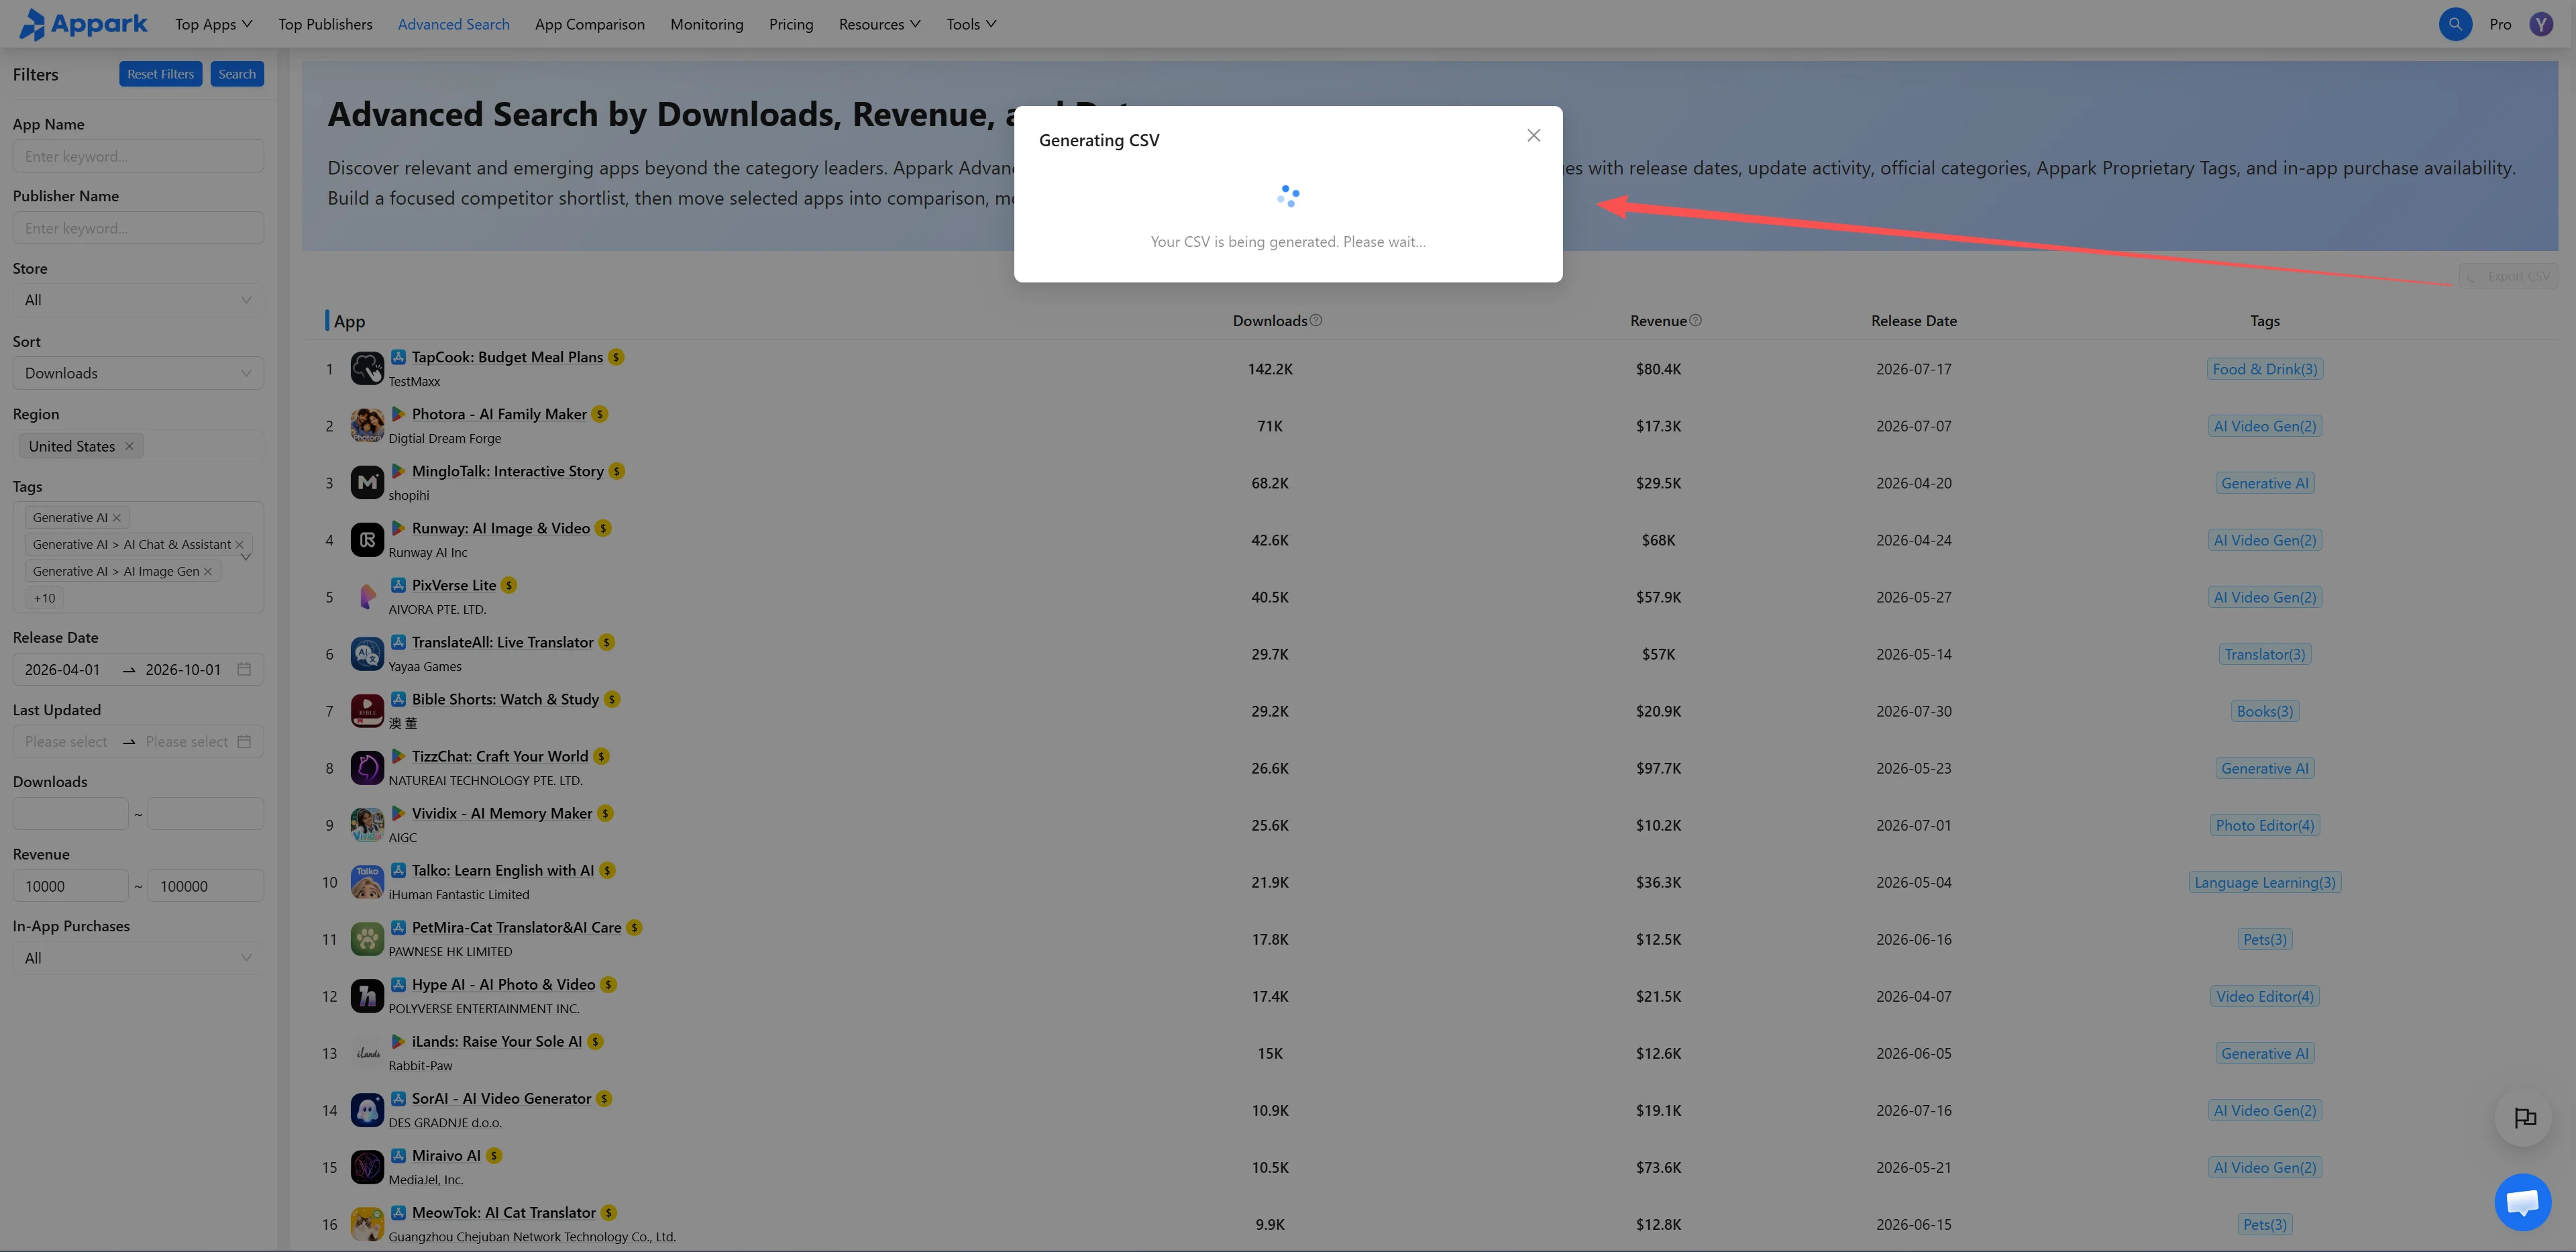Image resolution: width=2576 pixels, height=1252 pixels.
Task: Open the Last Updated calendar icon
Action: (x=244, y=741)
